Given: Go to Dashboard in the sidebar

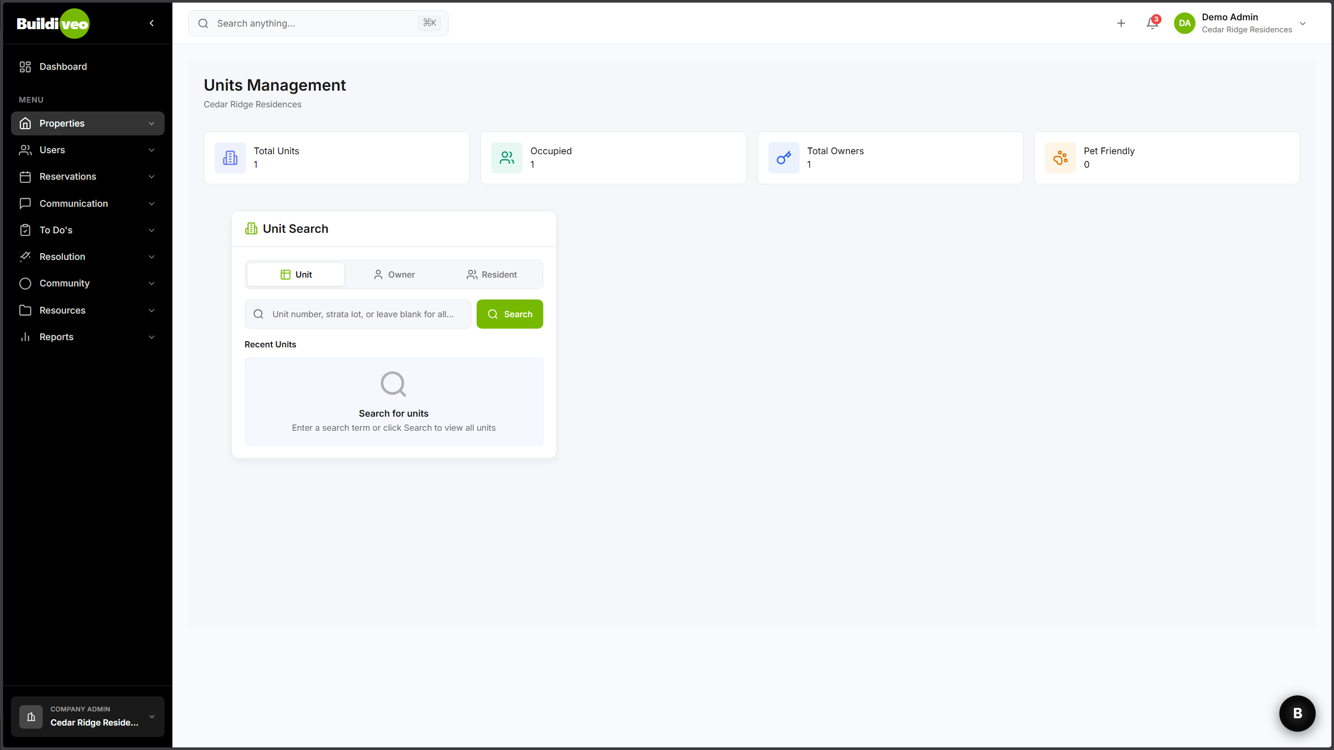Looking at the screenshot, I should tap(63, 67).
